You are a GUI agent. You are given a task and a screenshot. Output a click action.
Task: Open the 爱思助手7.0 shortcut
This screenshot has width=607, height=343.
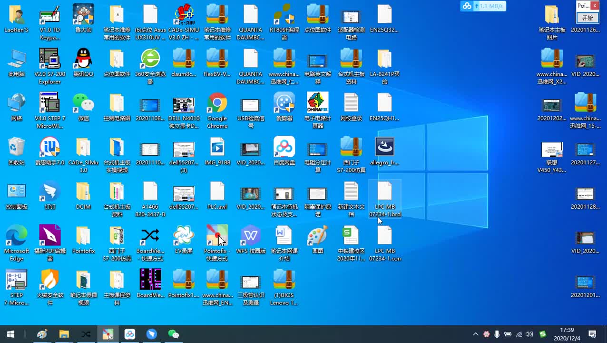click(50, 151)
